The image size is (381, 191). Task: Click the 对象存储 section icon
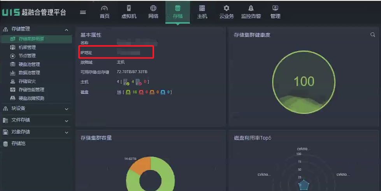pyautogui.click(x=5, y=132)
